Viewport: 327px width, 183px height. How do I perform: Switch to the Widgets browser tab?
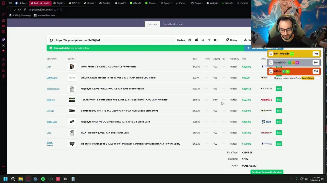(x=212, y=3)
